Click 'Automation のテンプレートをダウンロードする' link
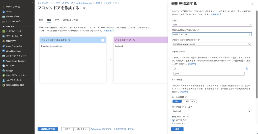Screen dimensions: 258x134 tap(112, 129)
